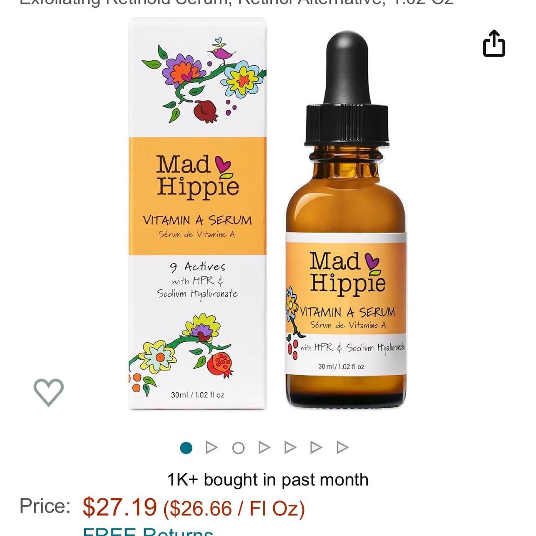Jump to the second video triangle indicator
The height and width of the screenshot is (536, 536).
264,448
